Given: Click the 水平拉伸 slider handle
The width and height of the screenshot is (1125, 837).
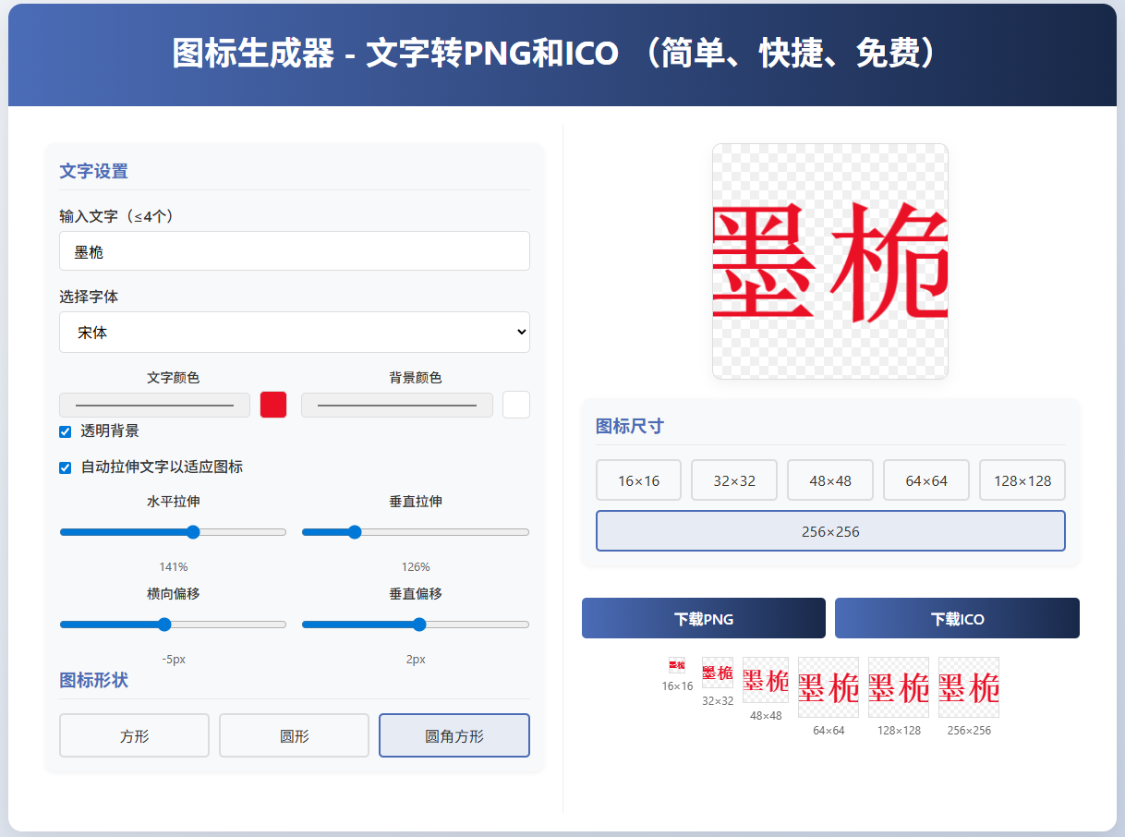Looking at the screenshot, I should [x=191, y=531].
